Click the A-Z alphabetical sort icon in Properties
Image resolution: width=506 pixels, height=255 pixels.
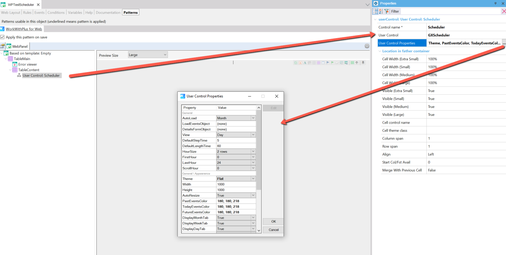coord(380,11)
